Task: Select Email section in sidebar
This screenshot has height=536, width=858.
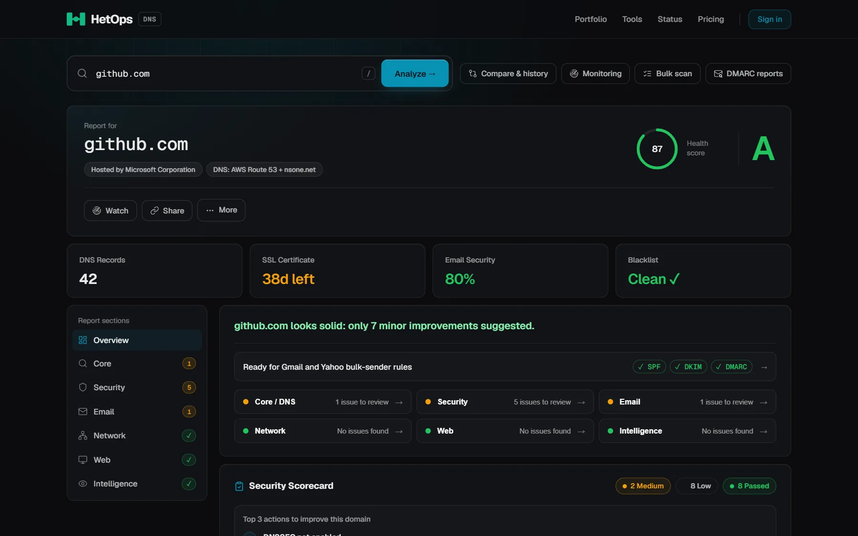Action: pyautogui.click(x=137, y=412)
